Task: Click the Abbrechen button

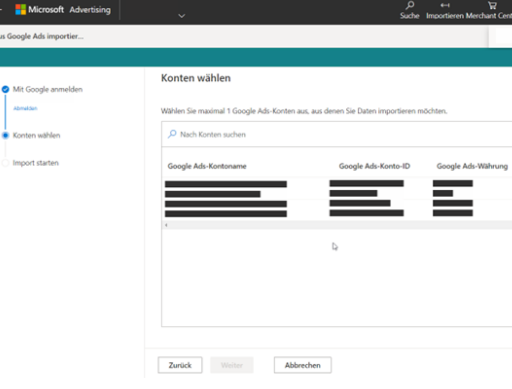Action: coord(302,365)
